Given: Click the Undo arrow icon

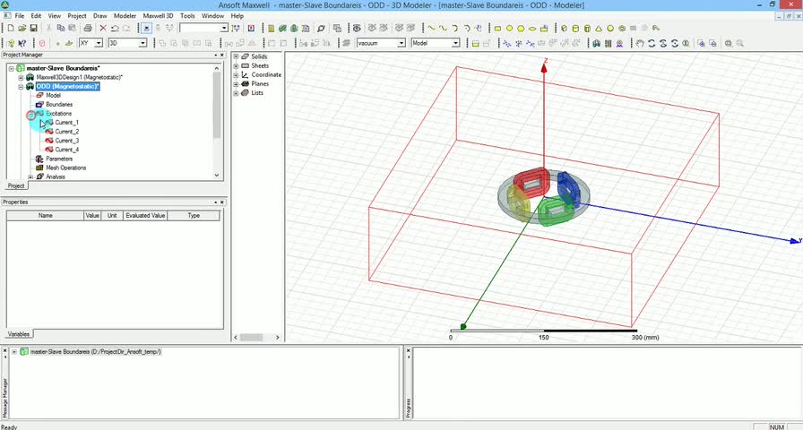Looking at the screenshot, I should 115,28.
